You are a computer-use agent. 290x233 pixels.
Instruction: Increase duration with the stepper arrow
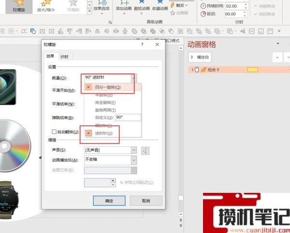pos(246,4)
